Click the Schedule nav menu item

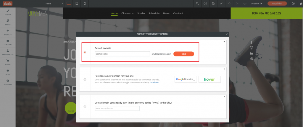click(154, 13)
